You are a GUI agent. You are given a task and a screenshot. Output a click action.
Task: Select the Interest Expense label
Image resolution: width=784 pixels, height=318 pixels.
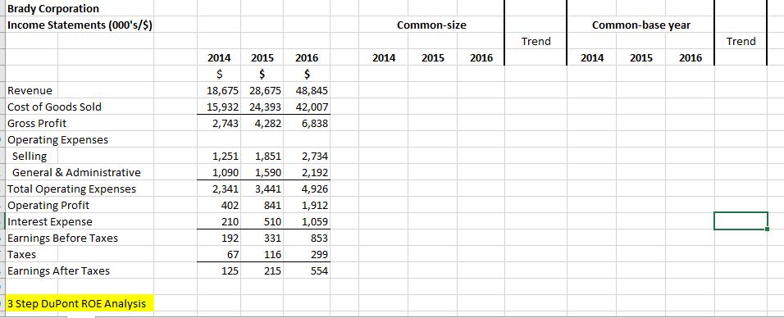pos(50,221)
